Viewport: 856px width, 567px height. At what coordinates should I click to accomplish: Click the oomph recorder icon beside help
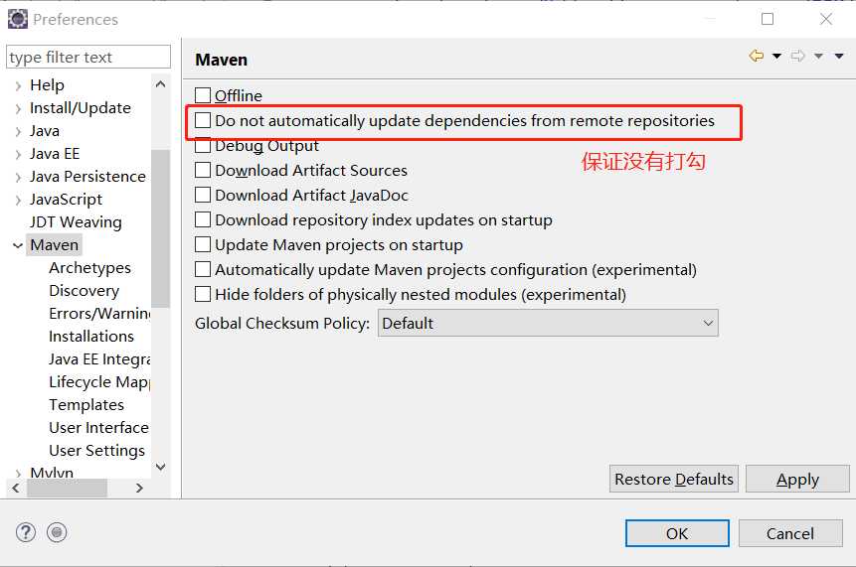(x=57, y=532)
